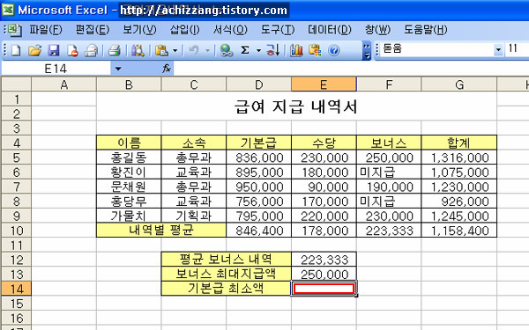Click the header cell 기본급

tap(258, 143)
